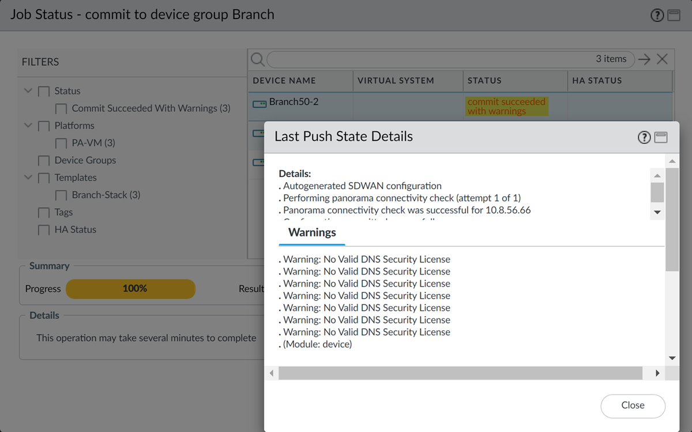Enable the PA-VM platform filter checkbox
This screenshot has height=432, width=692.
click(61, 143)
